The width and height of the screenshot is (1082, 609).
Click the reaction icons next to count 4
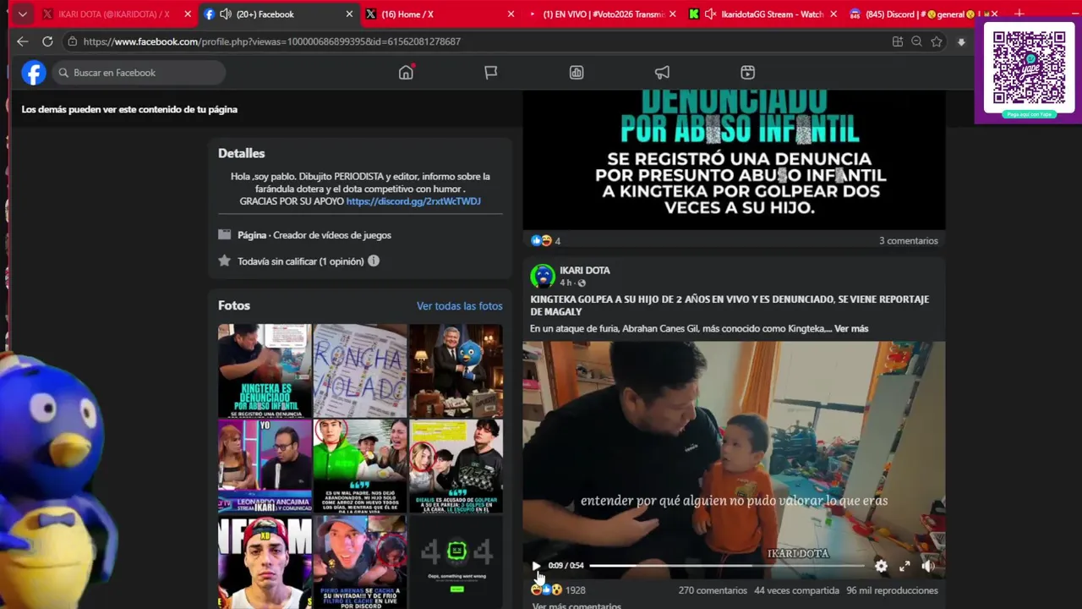[541, 241]
